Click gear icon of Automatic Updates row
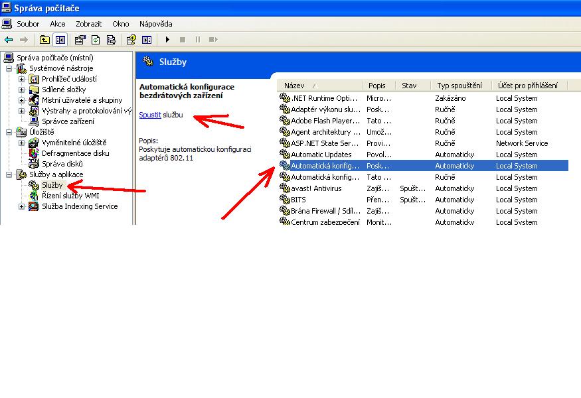Viewport: 581px width, 398px height. tap(285, 155)
